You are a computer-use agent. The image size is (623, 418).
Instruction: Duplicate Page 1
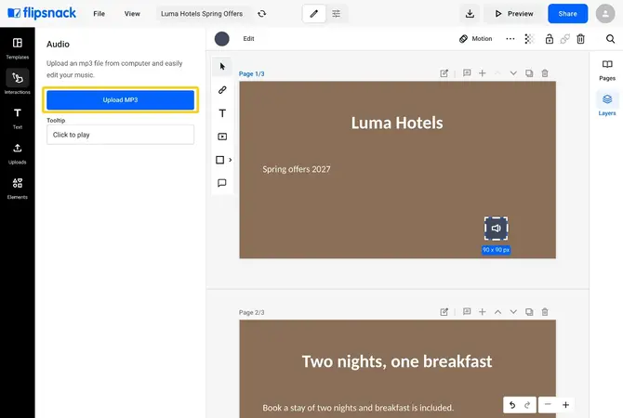(x=529, y=73)
